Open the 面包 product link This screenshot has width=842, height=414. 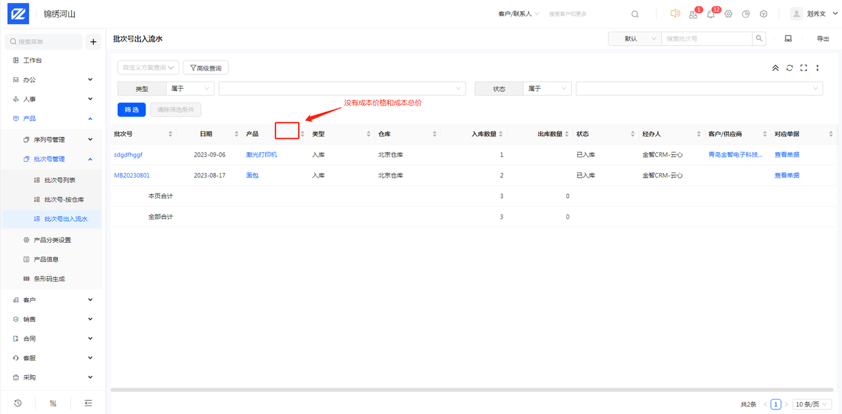coord(253,175)
